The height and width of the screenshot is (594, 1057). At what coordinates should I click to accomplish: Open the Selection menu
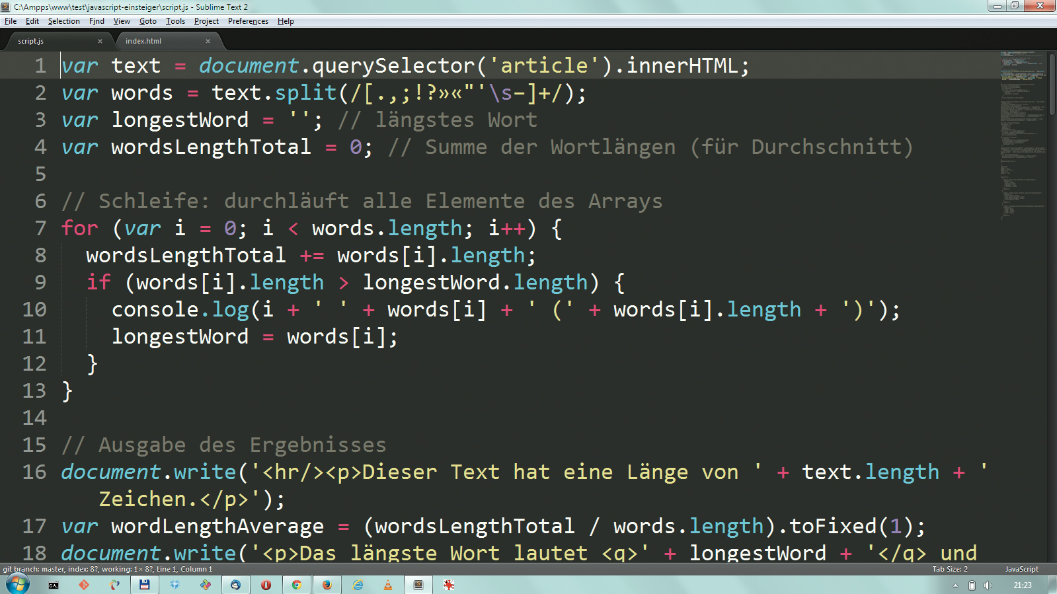click(x=63, y=21)
